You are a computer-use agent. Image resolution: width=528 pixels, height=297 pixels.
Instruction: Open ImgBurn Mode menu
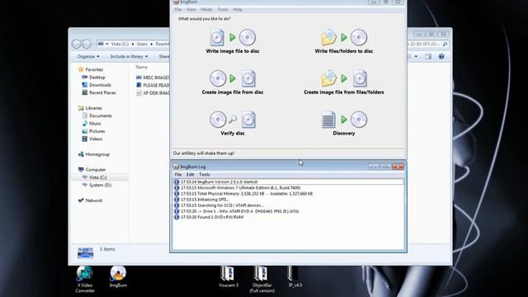click(x=206, y=9)
